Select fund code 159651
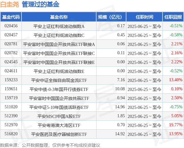The width and height of the screenshot is (184, 148). (11, 89)
